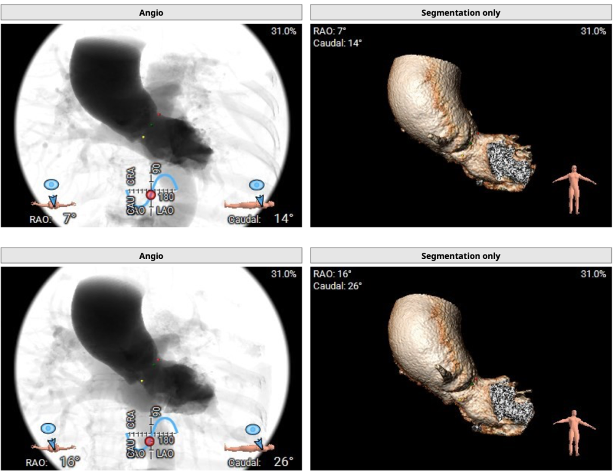This screenshot has width=613, height=472.
Task: Select the top Angio panel header
Action: (x=152, y=12)
